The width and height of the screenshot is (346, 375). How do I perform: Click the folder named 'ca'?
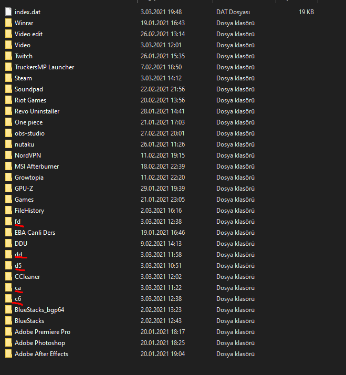click(x=18, y=288)
